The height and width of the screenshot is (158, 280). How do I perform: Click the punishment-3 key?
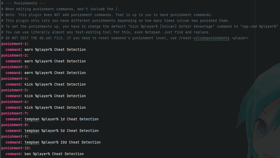pos(14,67)
